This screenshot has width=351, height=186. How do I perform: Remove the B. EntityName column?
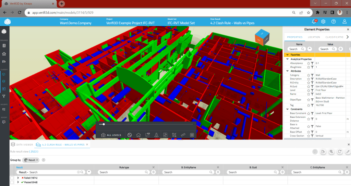coord(218,167)
